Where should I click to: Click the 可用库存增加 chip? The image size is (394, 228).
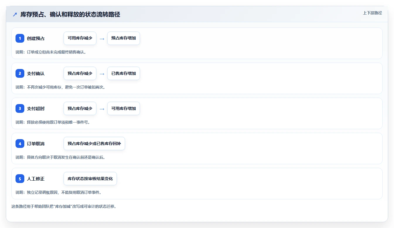(x=124, y=108)
